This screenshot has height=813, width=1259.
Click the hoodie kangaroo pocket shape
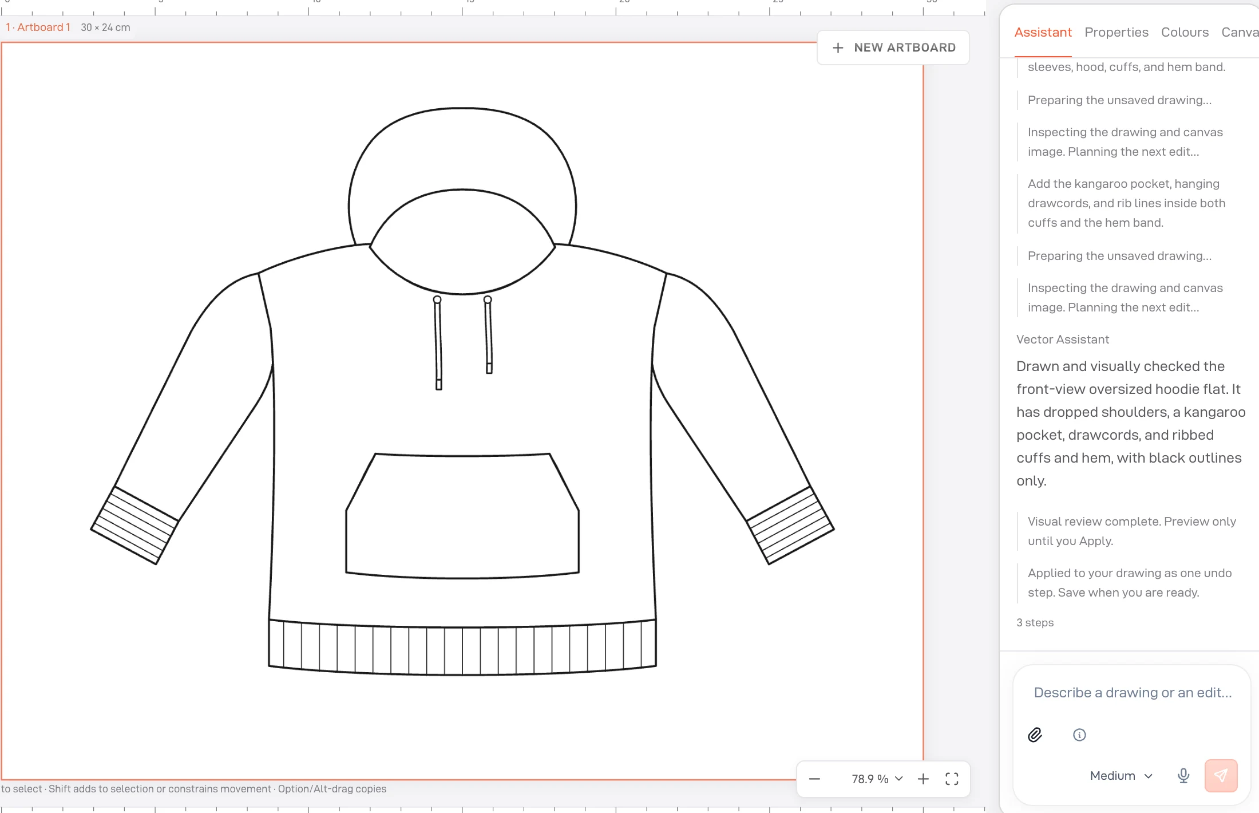(462, 515)
